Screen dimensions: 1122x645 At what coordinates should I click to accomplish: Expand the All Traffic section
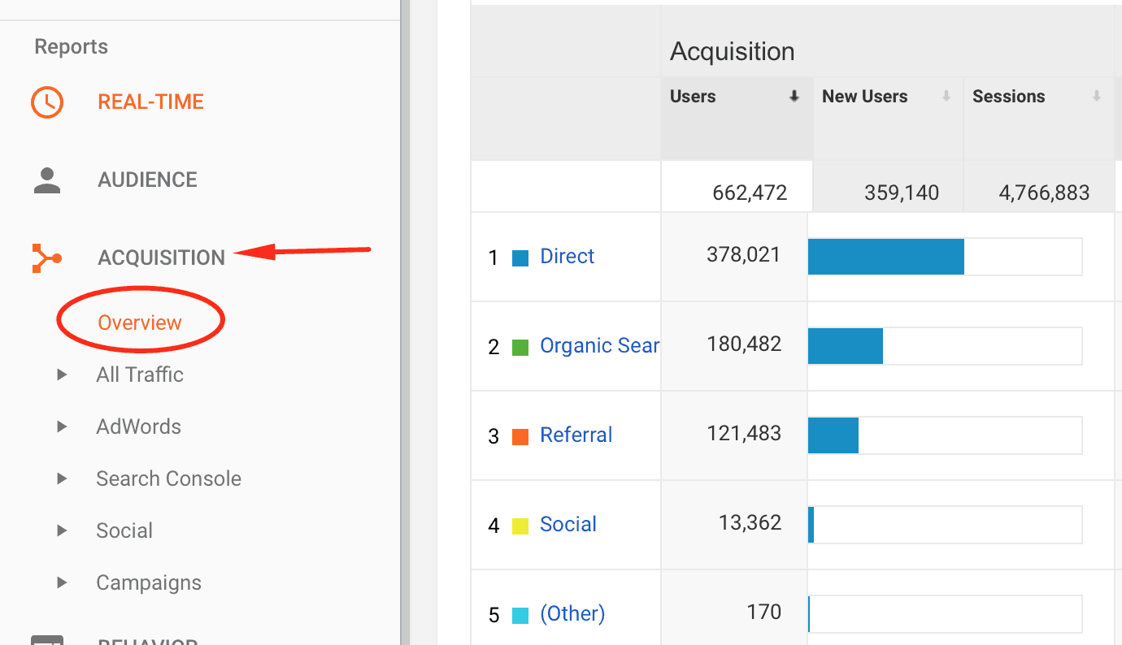[x=63, y=374]
